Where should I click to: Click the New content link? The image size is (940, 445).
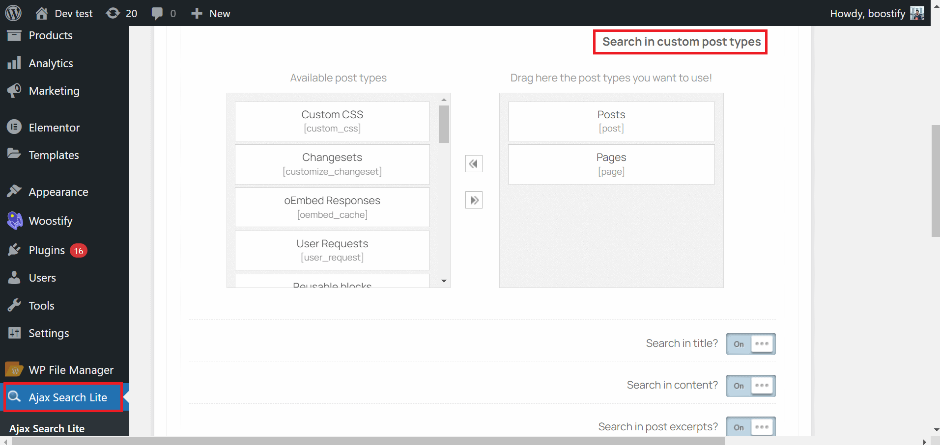tap(220, 14)
